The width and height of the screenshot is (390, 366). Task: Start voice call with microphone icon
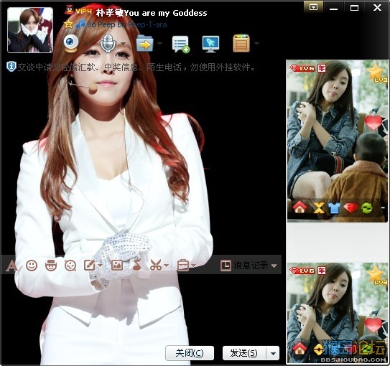coord(108,44)
